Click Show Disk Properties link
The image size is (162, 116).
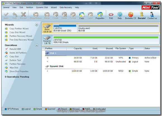19,71
